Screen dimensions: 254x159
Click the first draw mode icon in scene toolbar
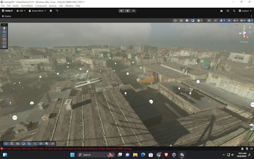[175, 21]
